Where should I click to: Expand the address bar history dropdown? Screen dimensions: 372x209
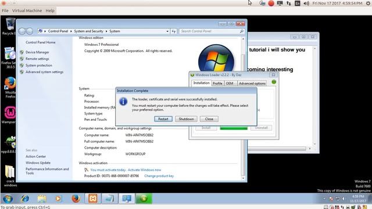coord(167,31)
